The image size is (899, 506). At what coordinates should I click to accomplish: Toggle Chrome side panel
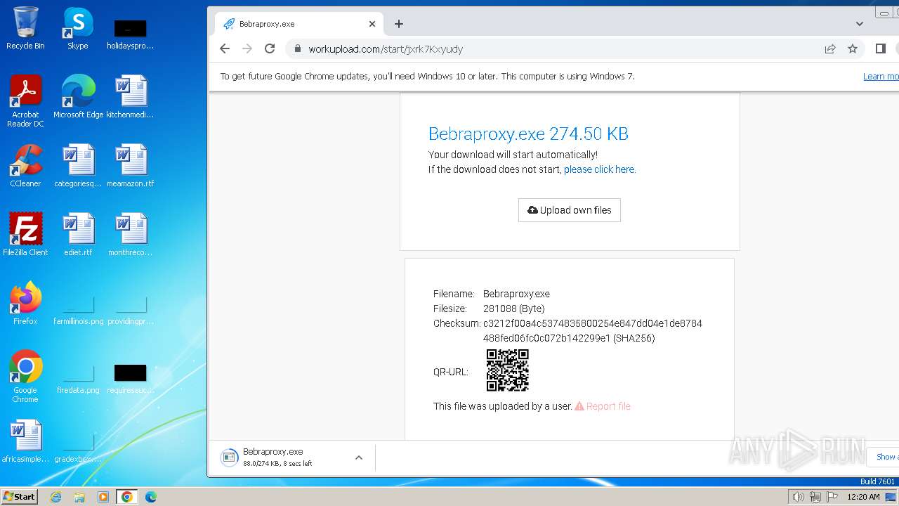coord(880,48)
